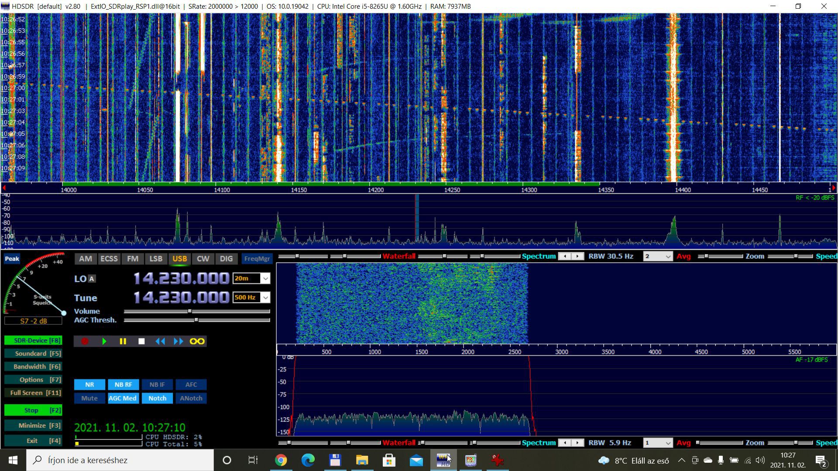
Task: Click the Volume slider
Action: pos(190,311)
